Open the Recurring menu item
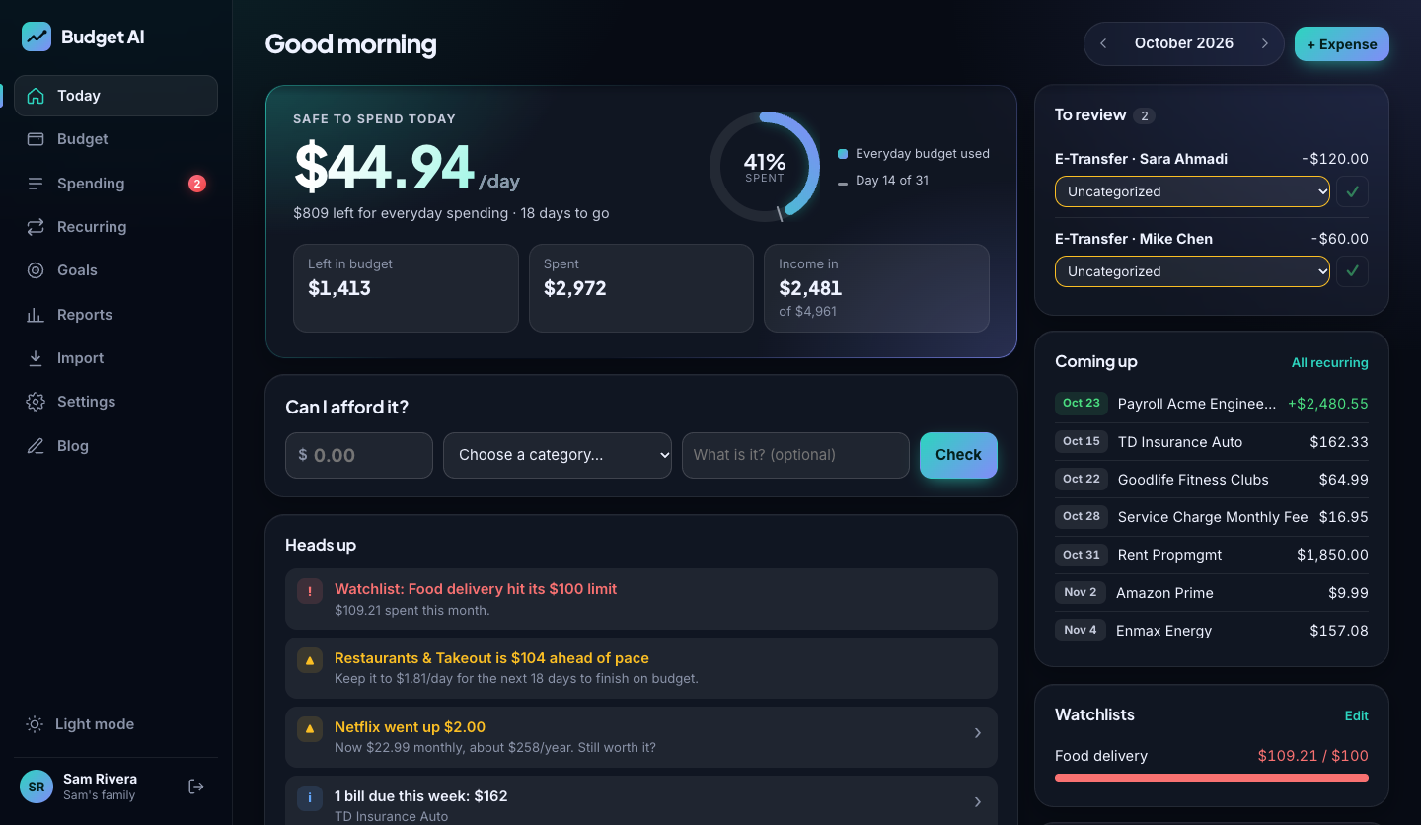Viewport: 1421px width, 825px height. 115,227
